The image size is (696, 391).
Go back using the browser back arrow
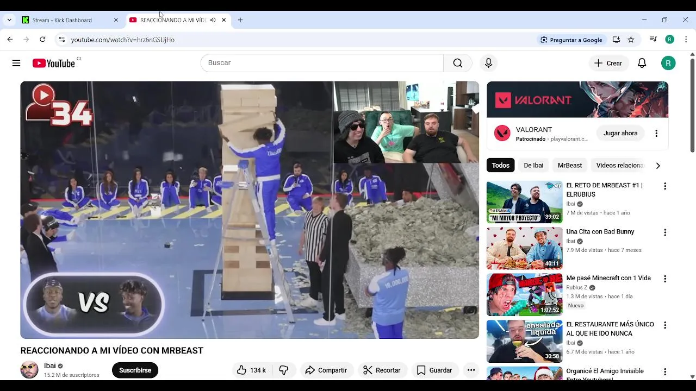[10, 40]
